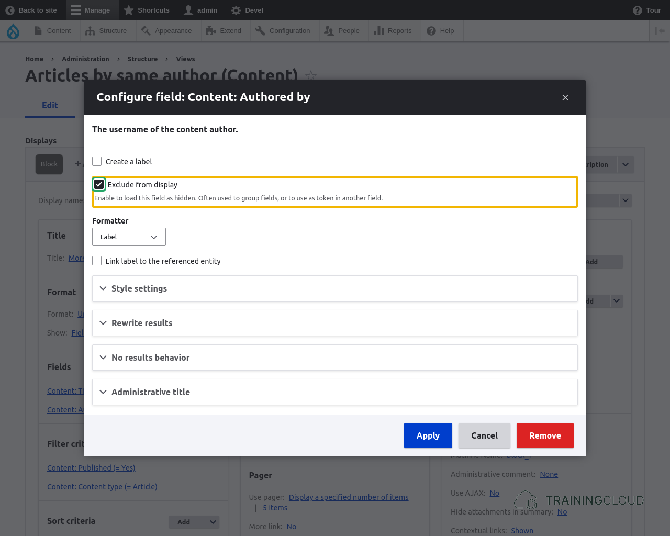
Task: Click the More link No setting
Action: pos(292,527)
